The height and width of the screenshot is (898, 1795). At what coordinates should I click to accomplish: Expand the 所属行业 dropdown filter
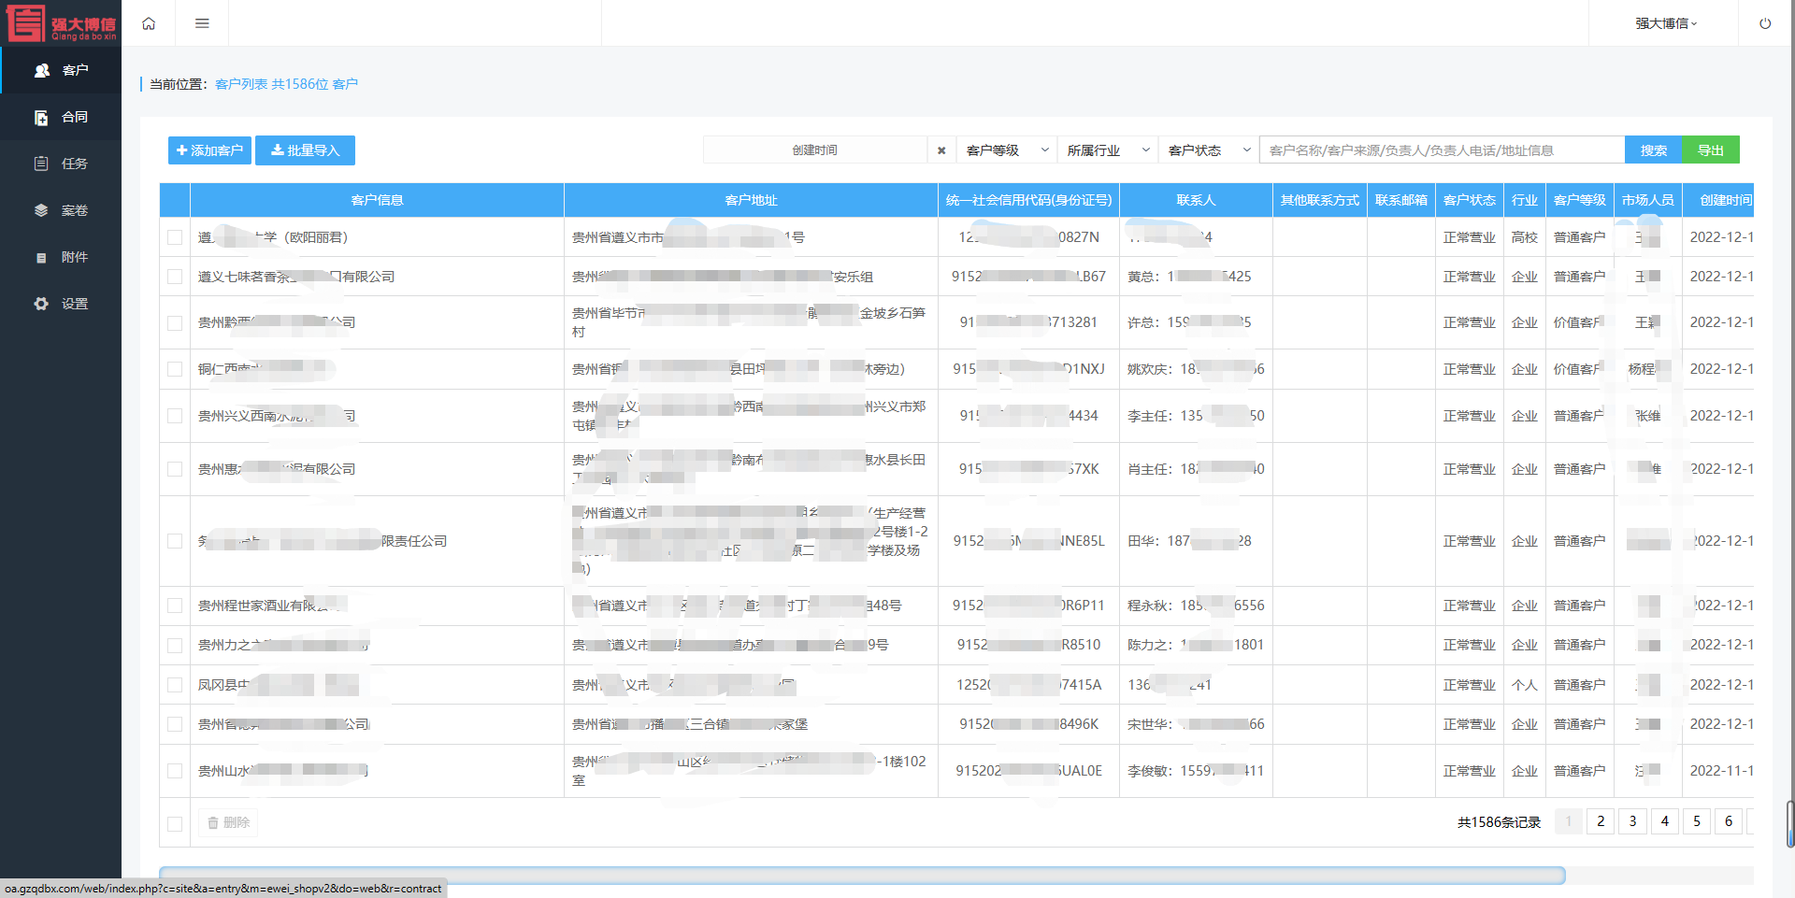[x=1108, y=150]
